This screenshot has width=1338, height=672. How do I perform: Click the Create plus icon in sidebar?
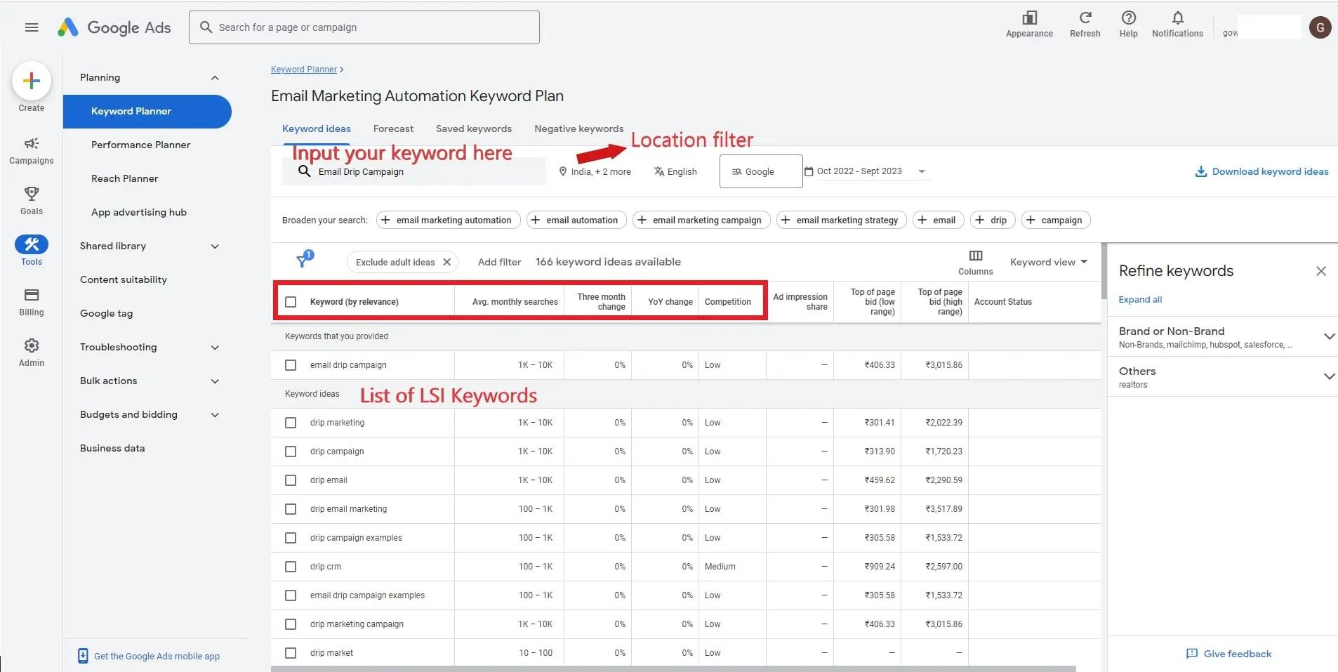(31, 81)
